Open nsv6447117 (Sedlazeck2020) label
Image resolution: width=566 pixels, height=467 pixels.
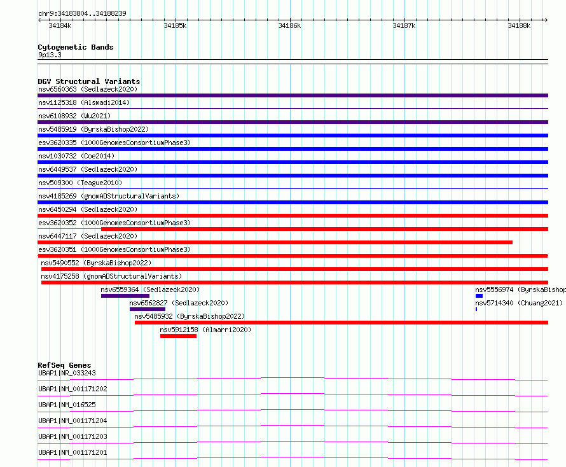[x=88, y=236]
